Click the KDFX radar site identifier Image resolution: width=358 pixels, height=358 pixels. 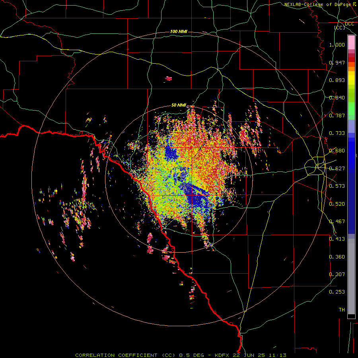(x=222, y=355)
